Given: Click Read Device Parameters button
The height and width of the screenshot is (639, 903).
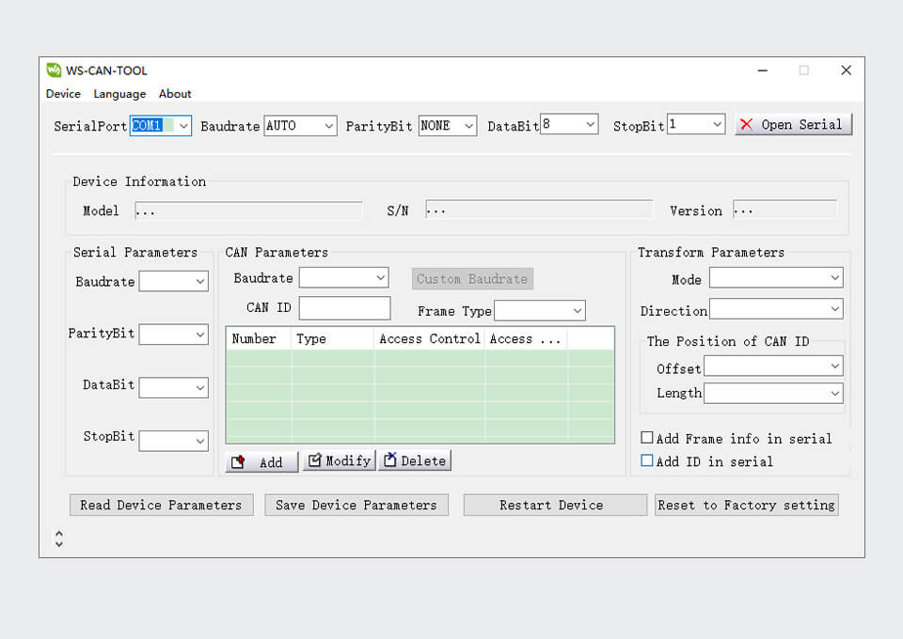Looking at the screenshot, I should (161, 505).
